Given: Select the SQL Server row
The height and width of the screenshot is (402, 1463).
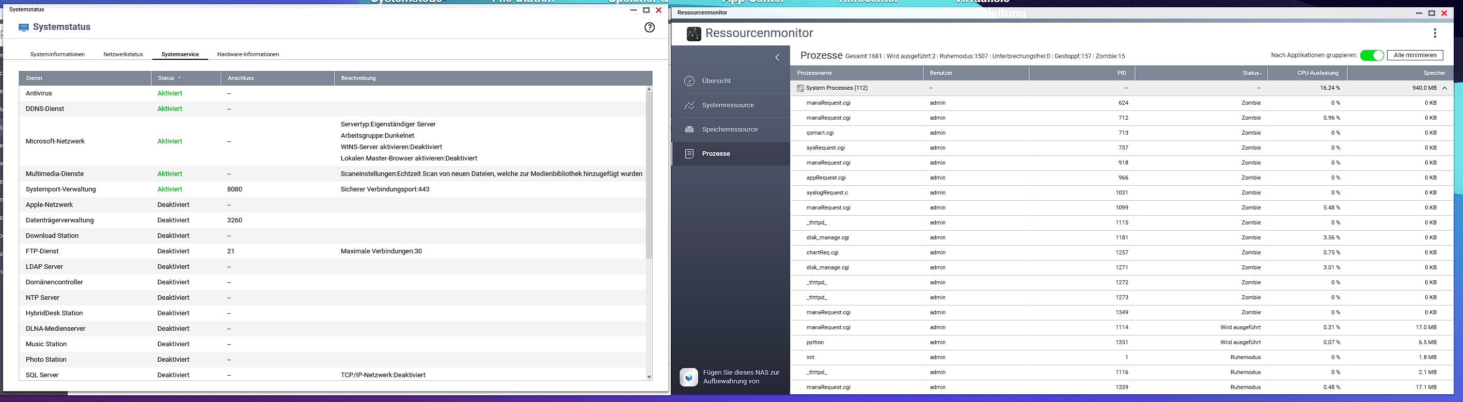Looking at the screenshot, I should (332, 375).
